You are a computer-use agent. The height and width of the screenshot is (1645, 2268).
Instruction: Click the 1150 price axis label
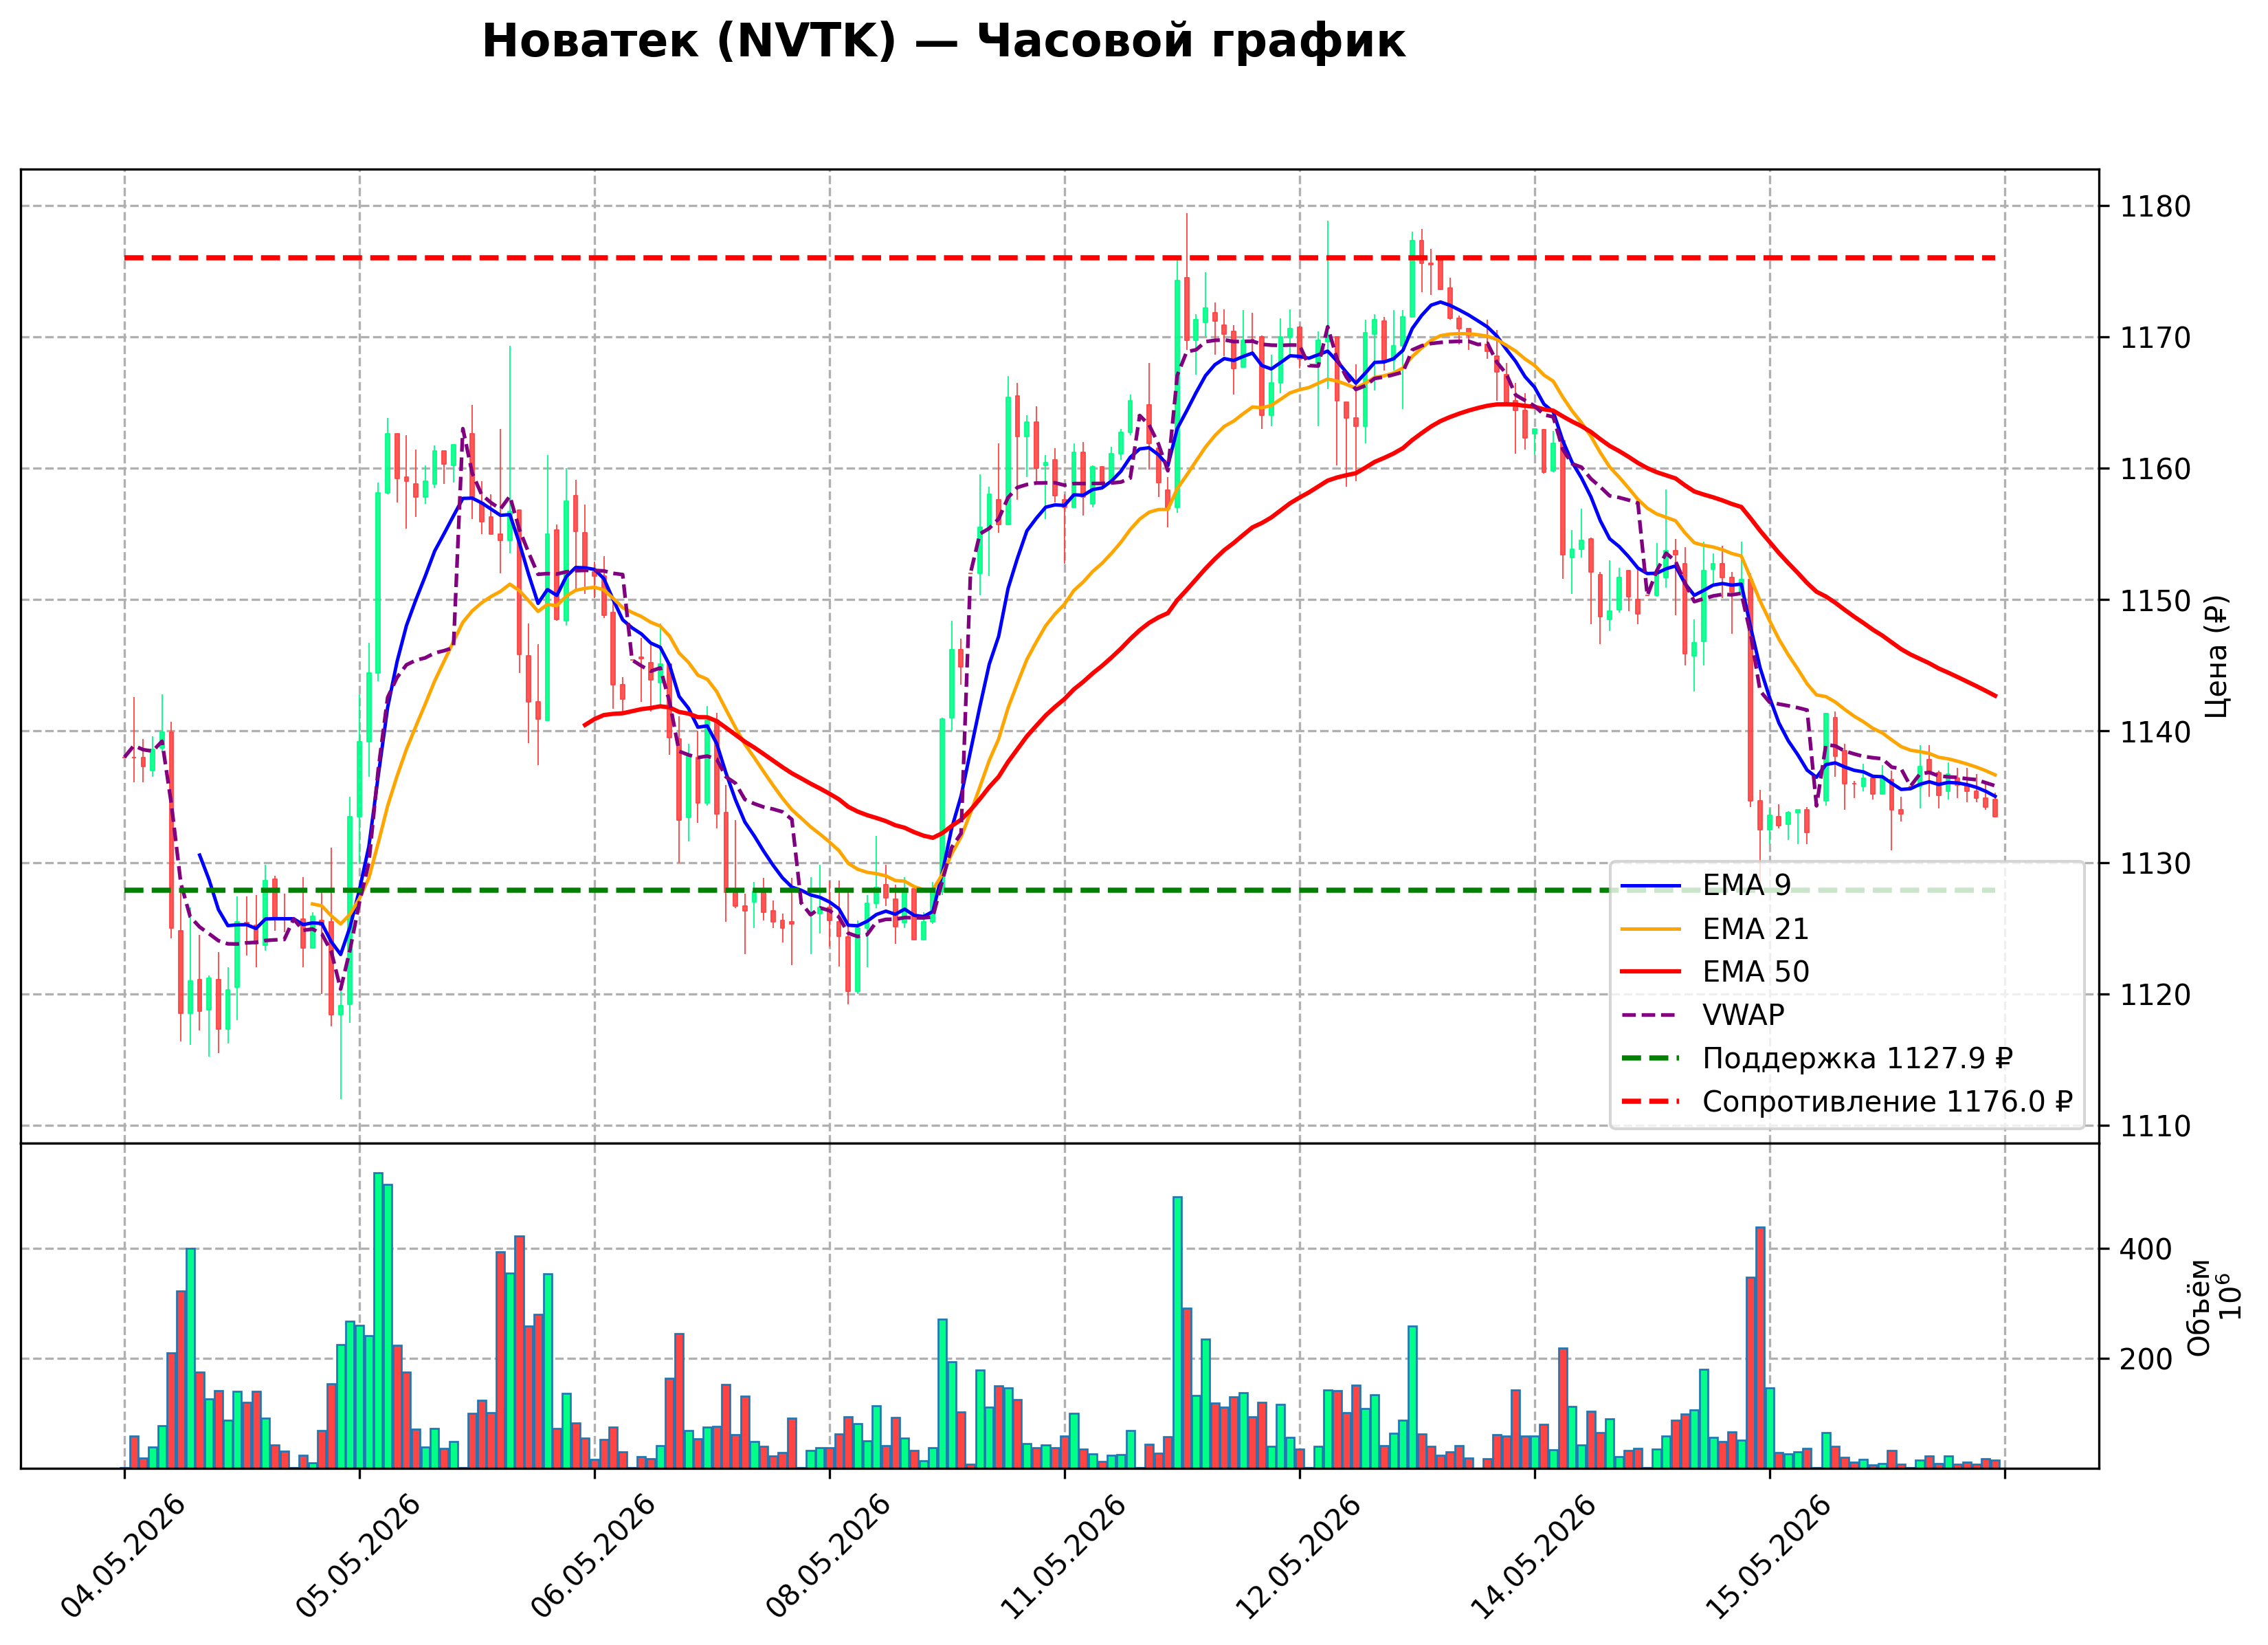point(2155,601)
